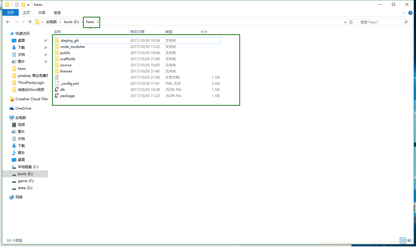Switch to large icons view in status bar

pos(409,241)
